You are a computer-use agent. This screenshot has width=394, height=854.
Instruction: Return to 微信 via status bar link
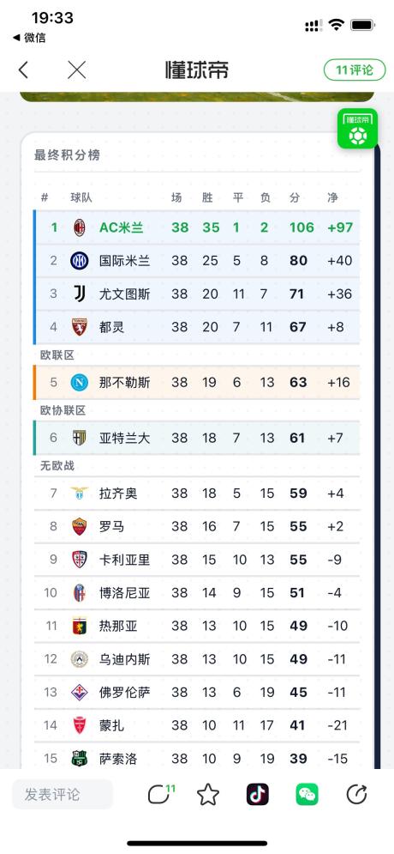tap(29, 38)
